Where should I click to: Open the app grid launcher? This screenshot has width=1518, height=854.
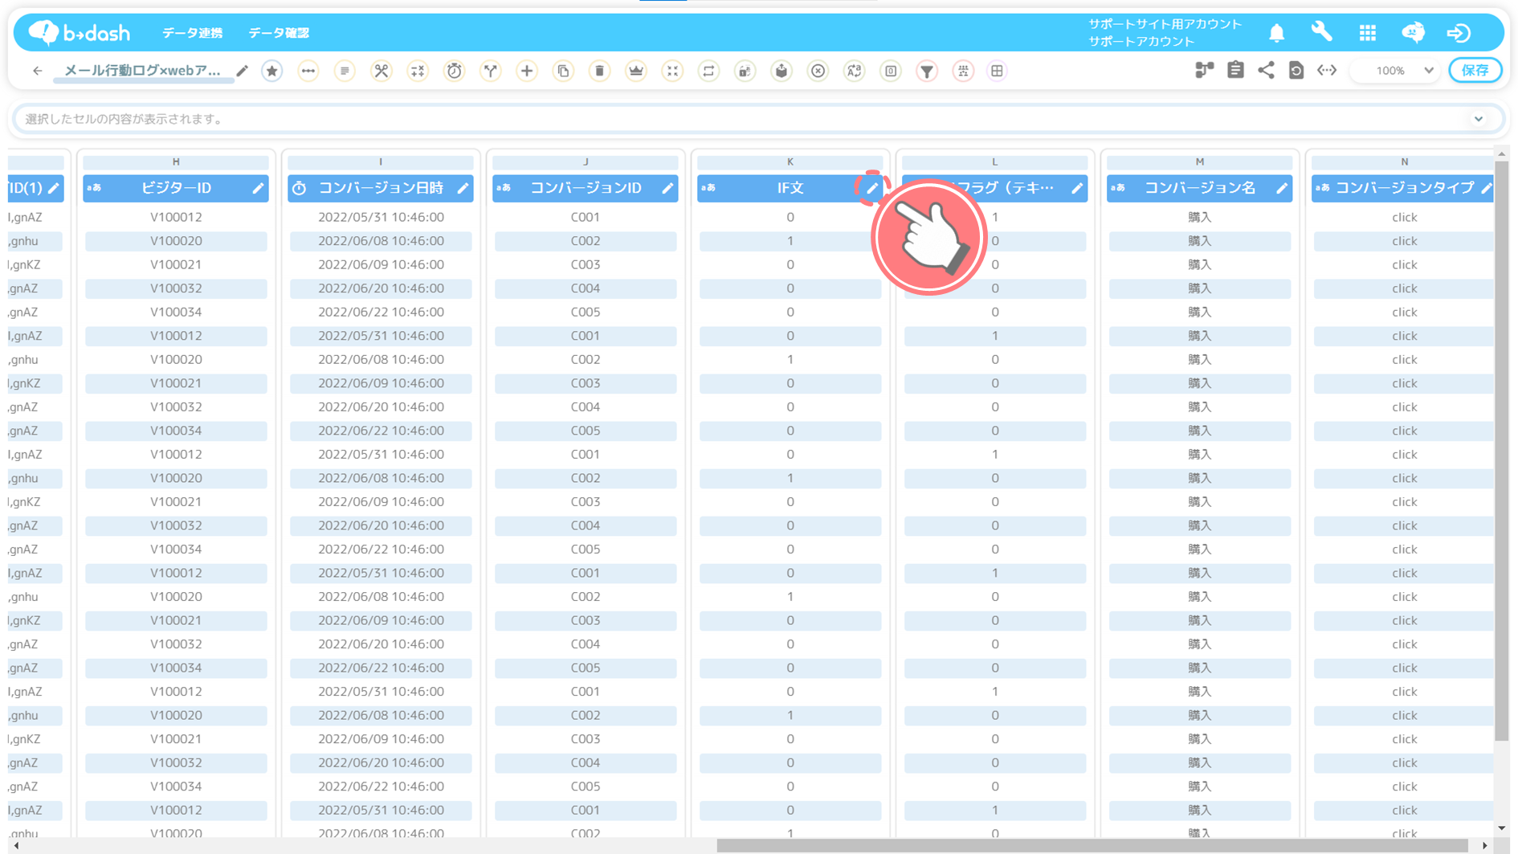coord(1367,33)
